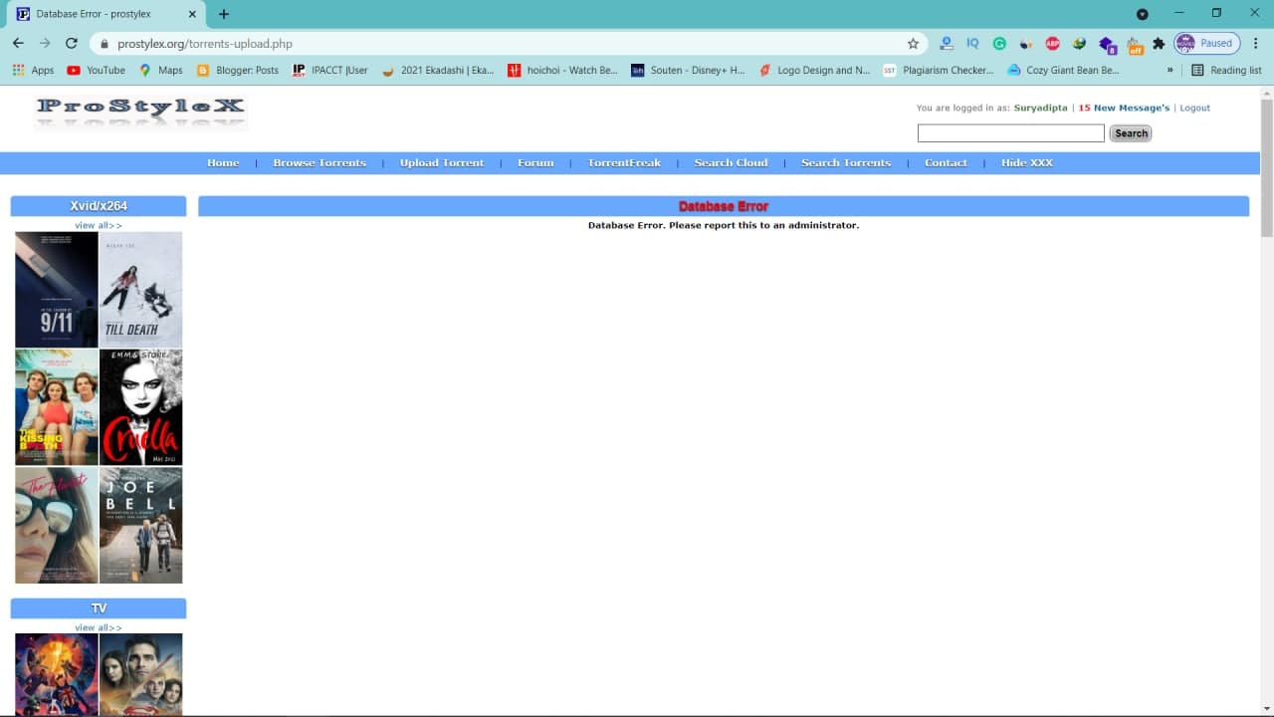The width and height of the screenshot is (1274, 717).
Task: Open the IQ extension icon
Action: [x=972, y=44]
